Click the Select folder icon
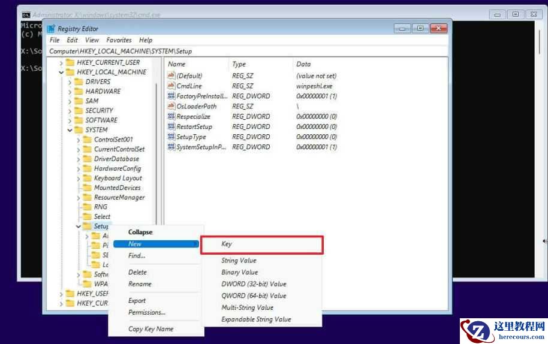 pos(87,216)
